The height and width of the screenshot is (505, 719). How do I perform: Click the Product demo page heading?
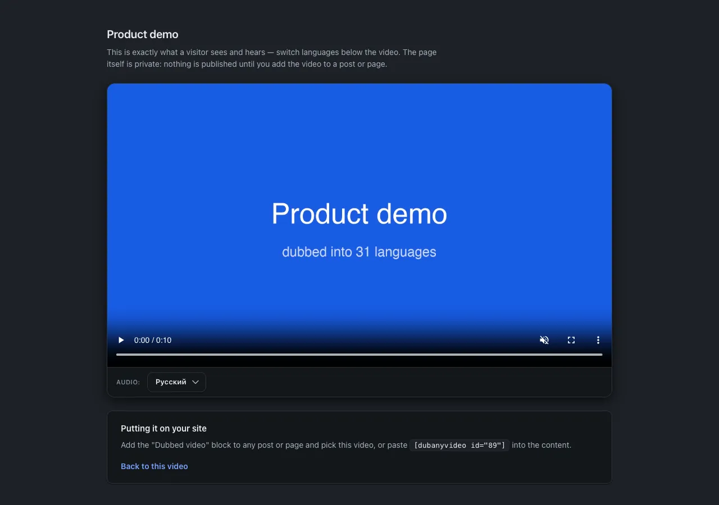click(x=143, y=34)
